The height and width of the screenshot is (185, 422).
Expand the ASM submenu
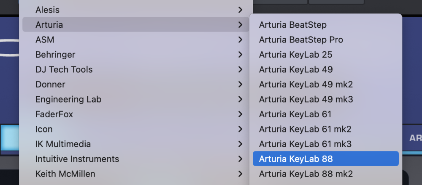[x=45, y=40]
